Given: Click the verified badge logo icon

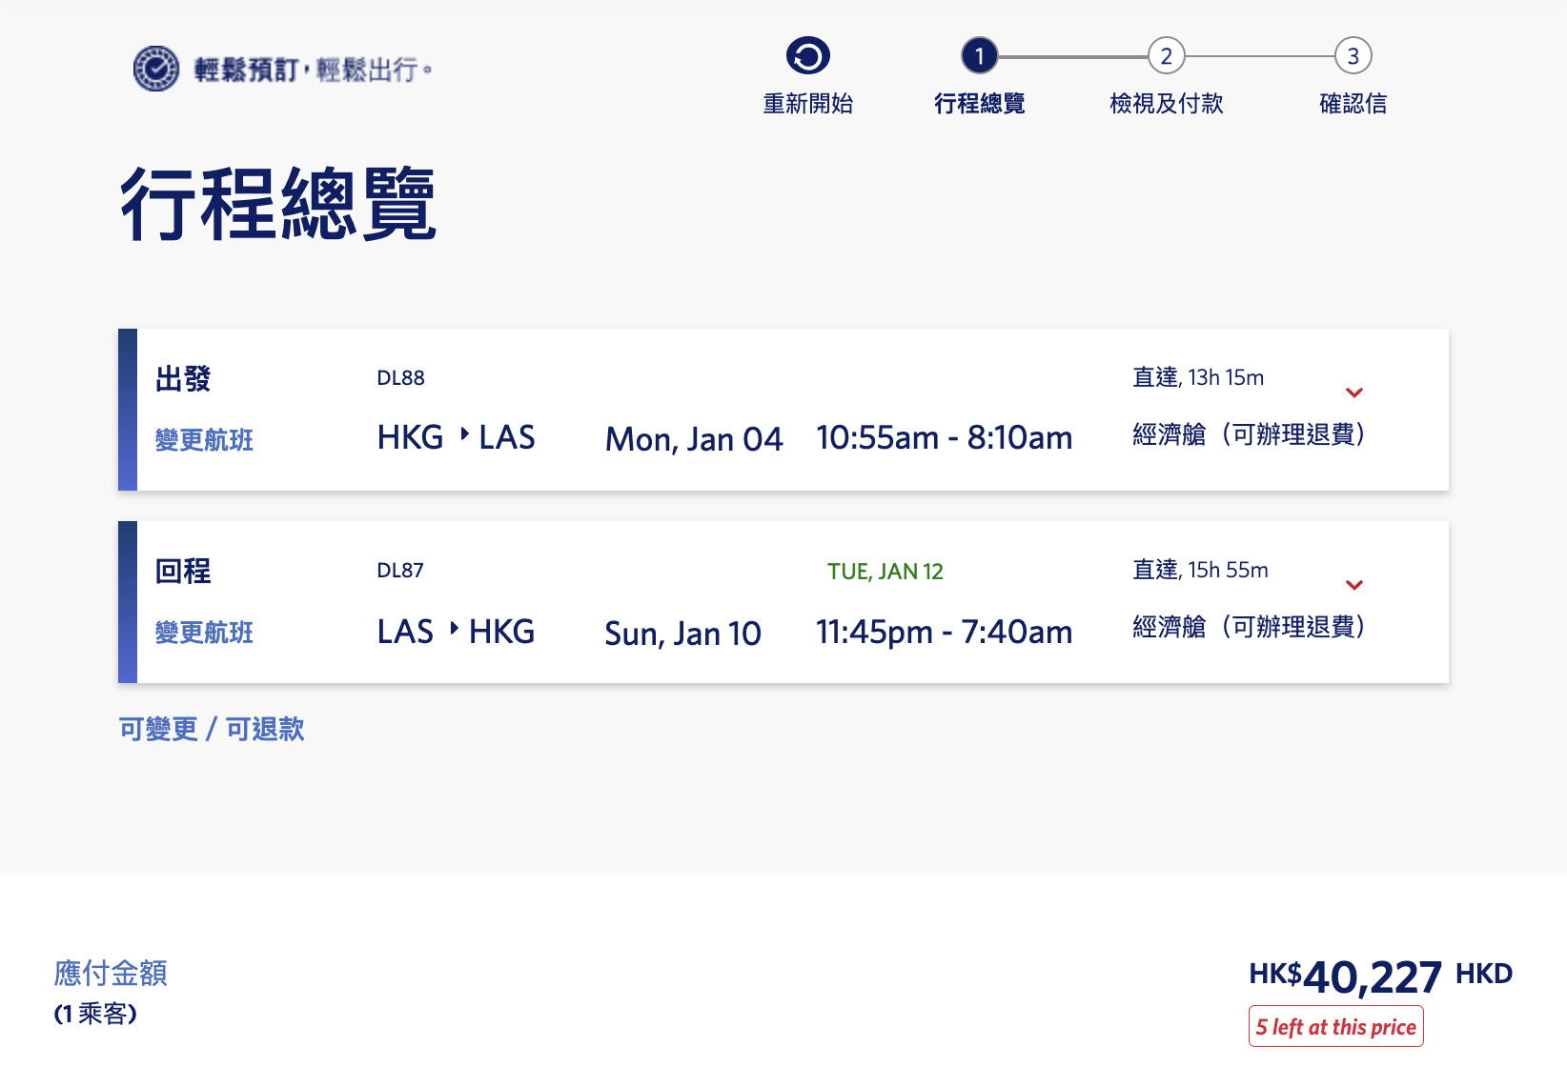Looking at the screenshot, I should point(156,69).
